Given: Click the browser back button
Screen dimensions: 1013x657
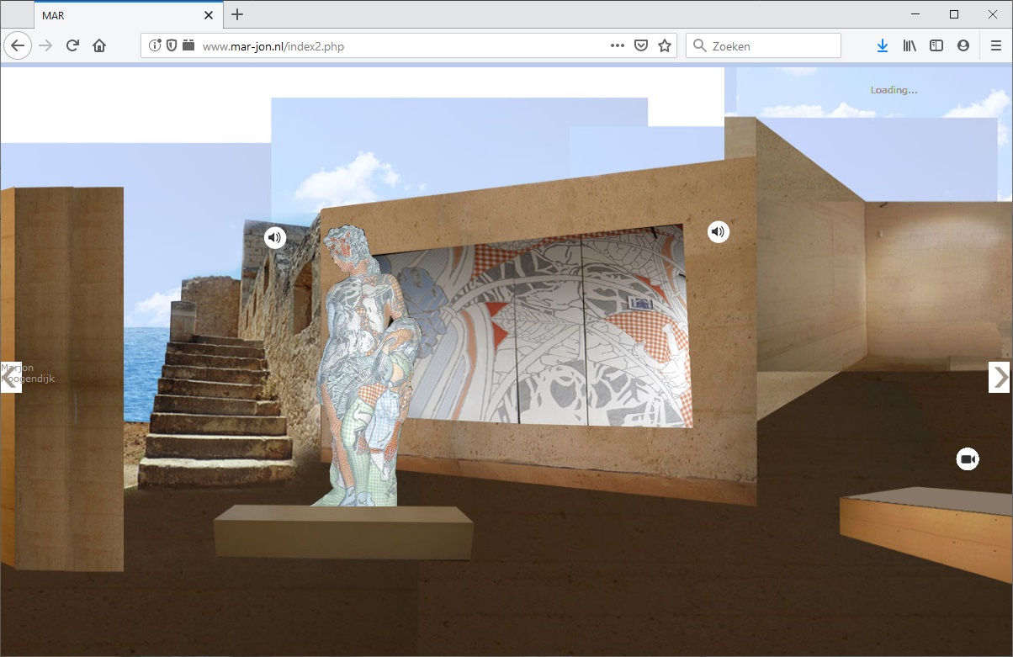Looking at the screenshot, I should pyautogui.click(x=18, y=46).
